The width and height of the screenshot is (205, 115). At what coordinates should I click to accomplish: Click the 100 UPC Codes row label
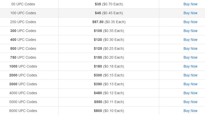tap(23, 13)
